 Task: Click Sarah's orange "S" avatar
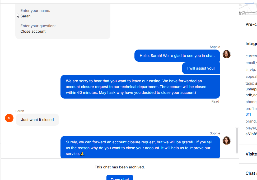click(x=9, y=118)
